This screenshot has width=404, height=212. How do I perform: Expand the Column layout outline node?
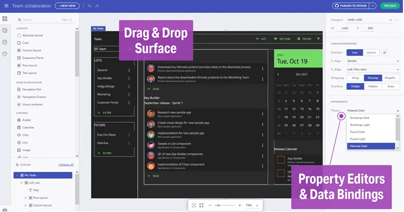point(25,206)
